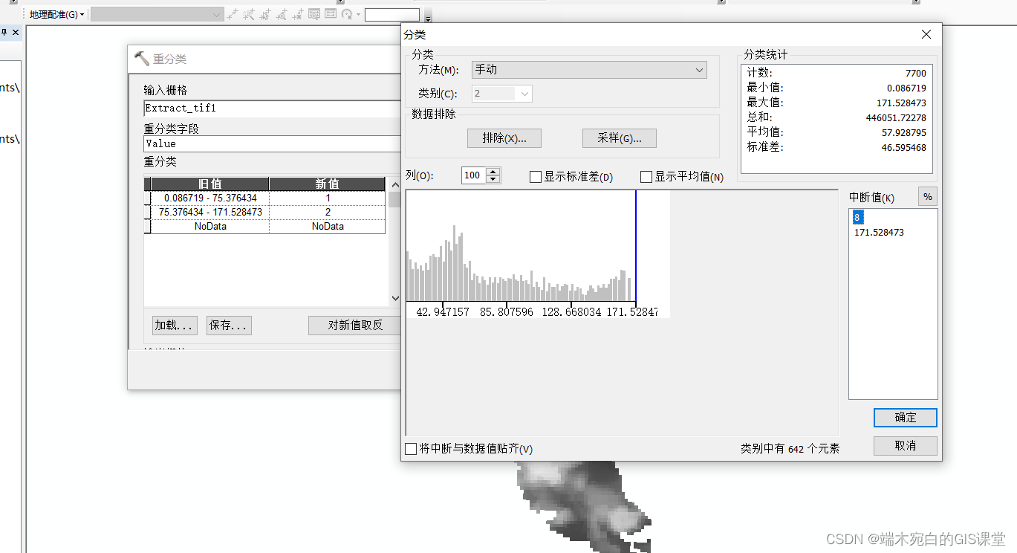Decrease columns with stepper down arrow
The width and height of the screenshot is (1017, 553).
click(493, 180)
